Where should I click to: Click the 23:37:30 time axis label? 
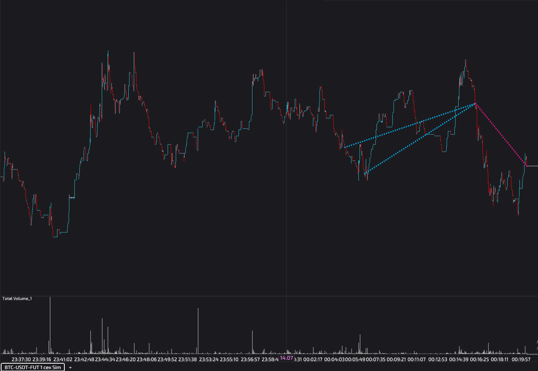point(21,359)
